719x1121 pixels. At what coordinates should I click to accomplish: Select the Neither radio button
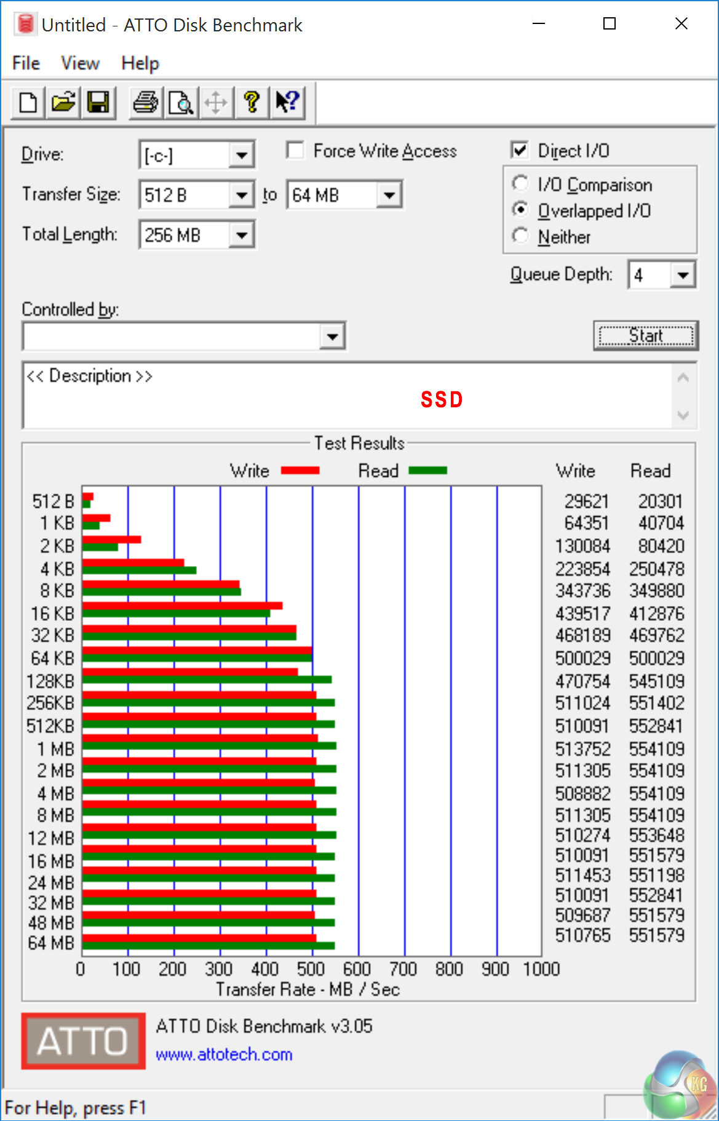520,236
